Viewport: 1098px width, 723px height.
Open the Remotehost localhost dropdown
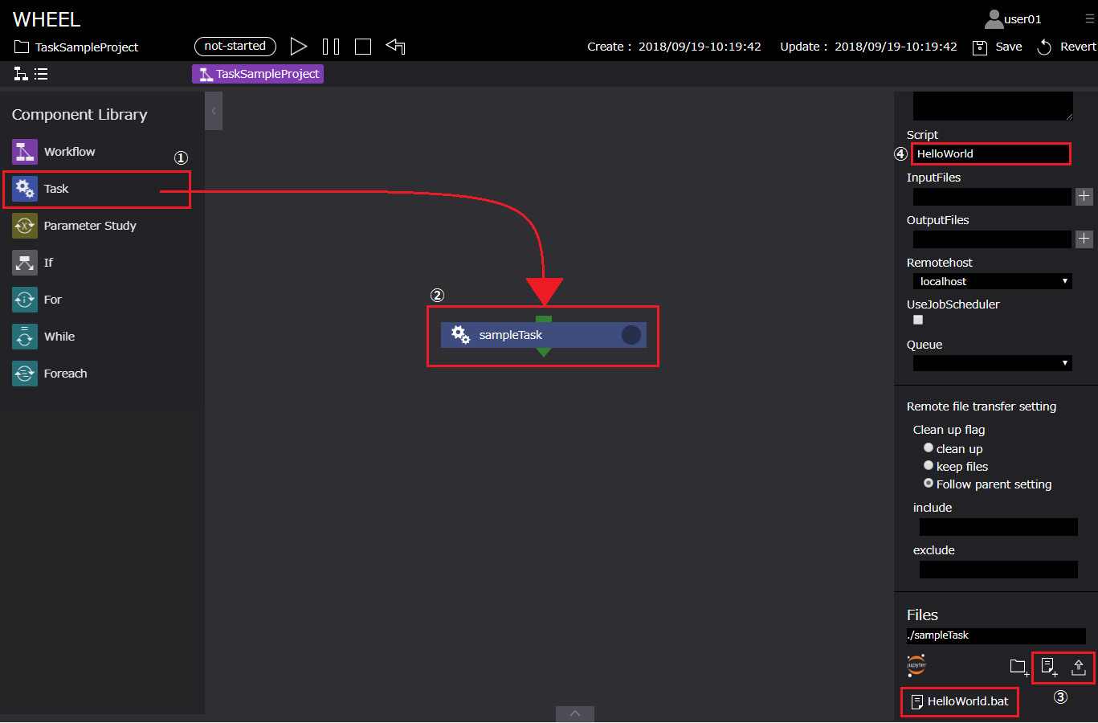992,282
